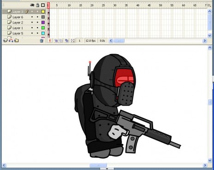Click eye icon to hide all layers
Image resolution: width=214 pixels, height=170 pixels.
32,5
